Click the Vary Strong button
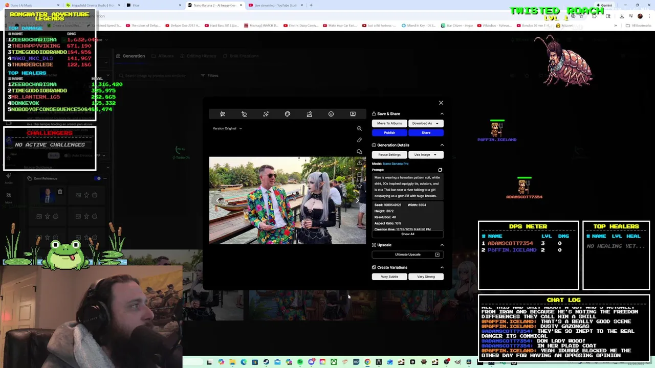 [x=426, y=277]
